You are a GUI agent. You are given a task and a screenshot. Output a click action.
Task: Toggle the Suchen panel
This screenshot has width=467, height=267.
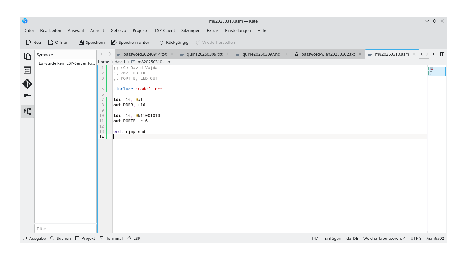coord(60,238)
